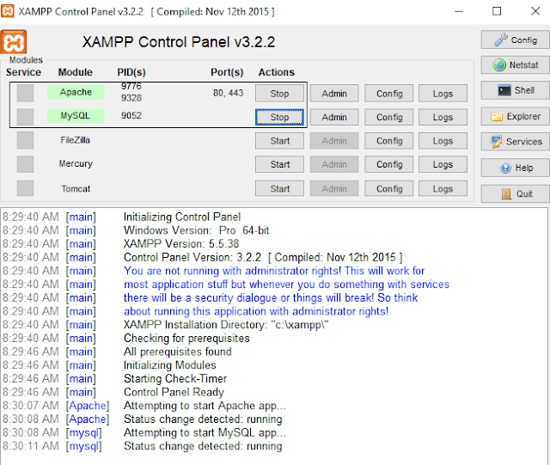Toggle the MySQL service checkbox
550x465 pixels.
coord(25,117)
